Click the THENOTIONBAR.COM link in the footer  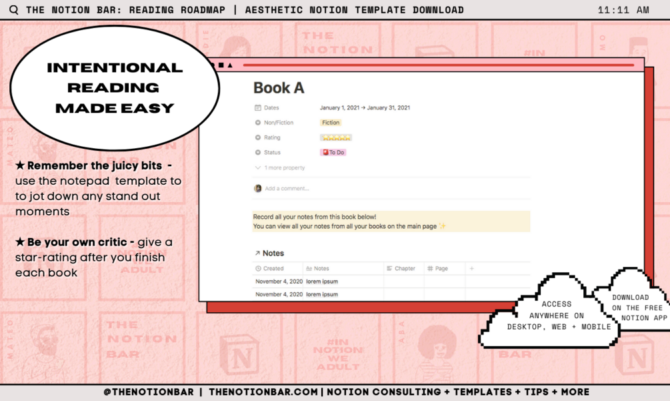pos(263,392)
